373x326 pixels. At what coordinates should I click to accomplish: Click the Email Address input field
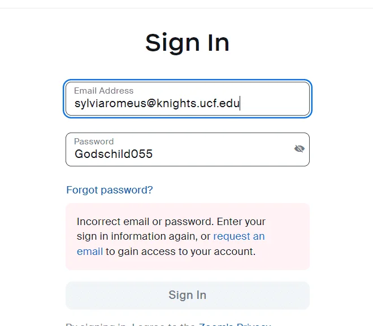[188, 99]
